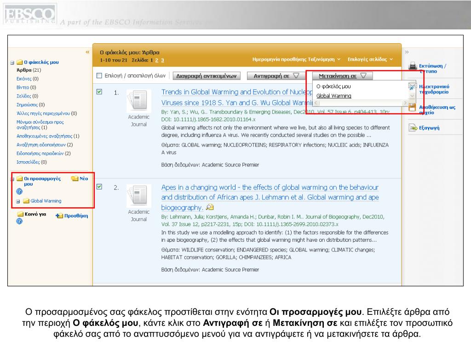Image resolution: width=471 pixels, height=353 pixels.
Task: Open article Trends in Global Warming title
Action: coord(237,97)
